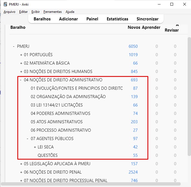Open the LEI SECA subdeck
The image size is (191, 187).
[x=46, y=147]
